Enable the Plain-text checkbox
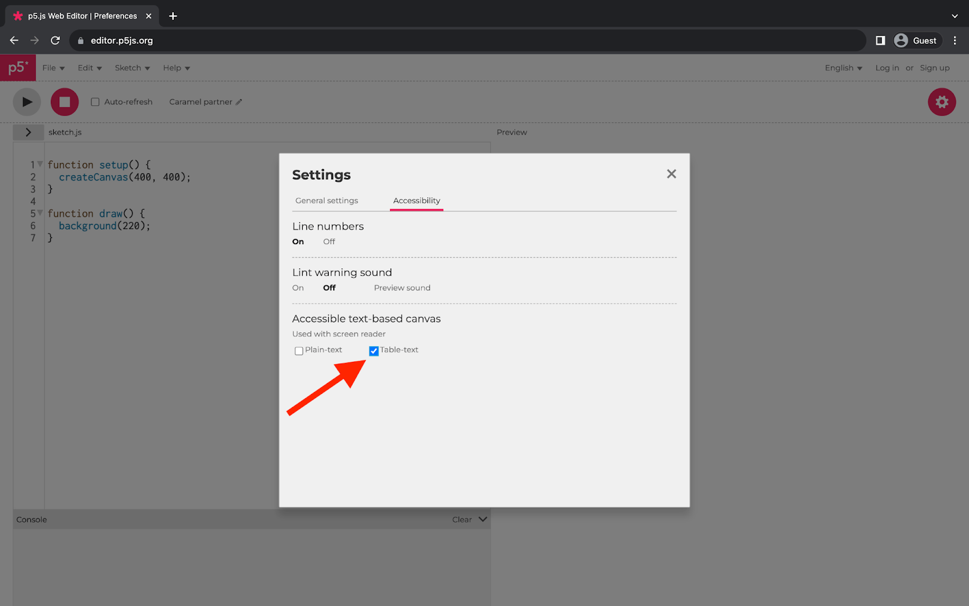Viewport: 969px width, 606px height. point(299,350)
